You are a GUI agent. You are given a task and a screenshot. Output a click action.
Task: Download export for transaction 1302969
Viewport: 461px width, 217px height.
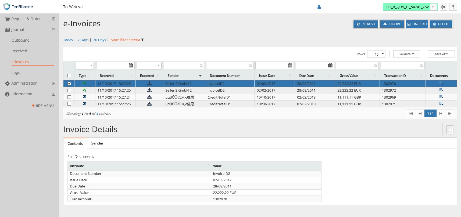click(x=149, y=97)
